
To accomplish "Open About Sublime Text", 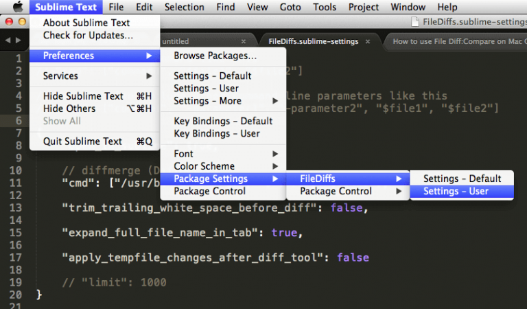I will click(x=86, y=23).
